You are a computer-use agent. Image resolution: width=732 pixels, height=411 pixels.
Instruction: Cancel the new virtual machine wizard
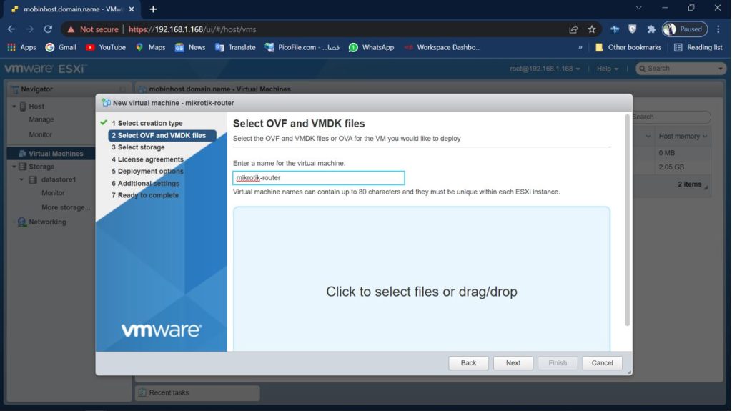point(602,362)
